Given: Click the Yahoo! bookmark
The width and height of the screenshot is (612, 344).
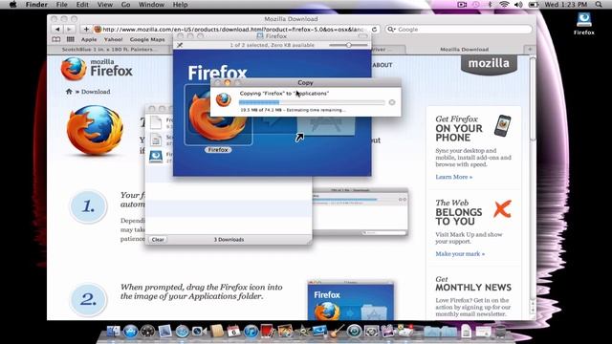Looking at the screenshot, I should [113, 39].
